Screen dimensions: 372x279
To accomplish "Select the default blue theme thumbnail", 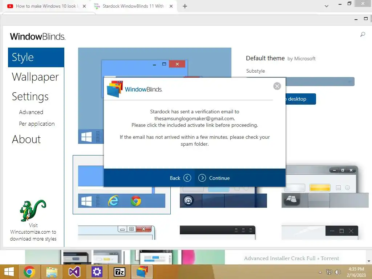I will pyautogui.click(x=121, y=185).
